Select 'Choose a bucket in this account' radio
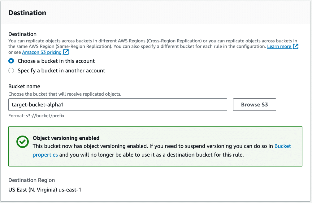This screenshot has width=312, height=203. click(x=11, y=61)
